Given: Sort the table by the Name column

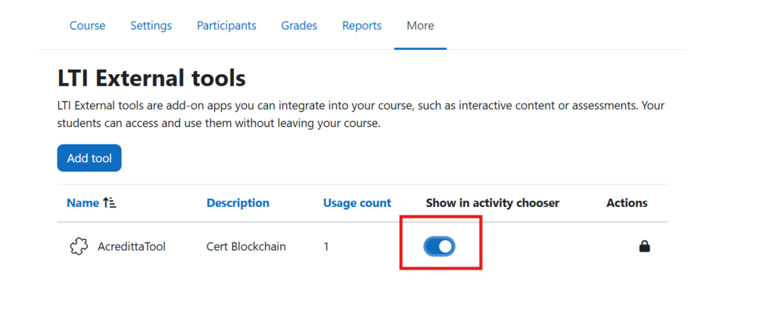Looking at the screenshot, I should 82,203.
